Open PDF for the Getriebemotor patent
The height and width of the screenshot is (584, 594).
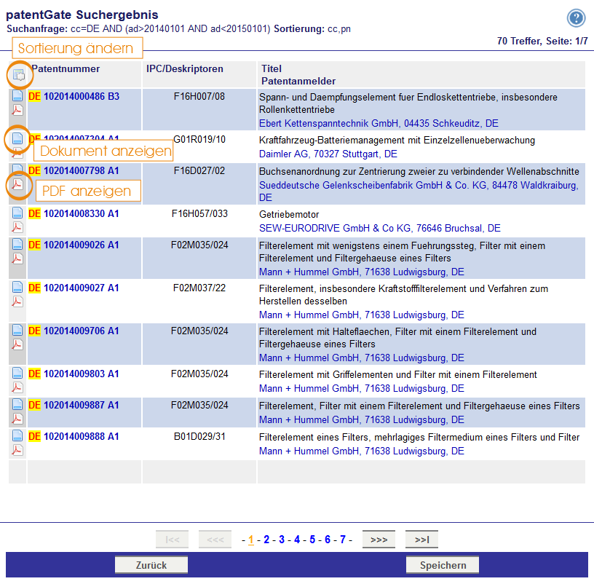(17, 227)
